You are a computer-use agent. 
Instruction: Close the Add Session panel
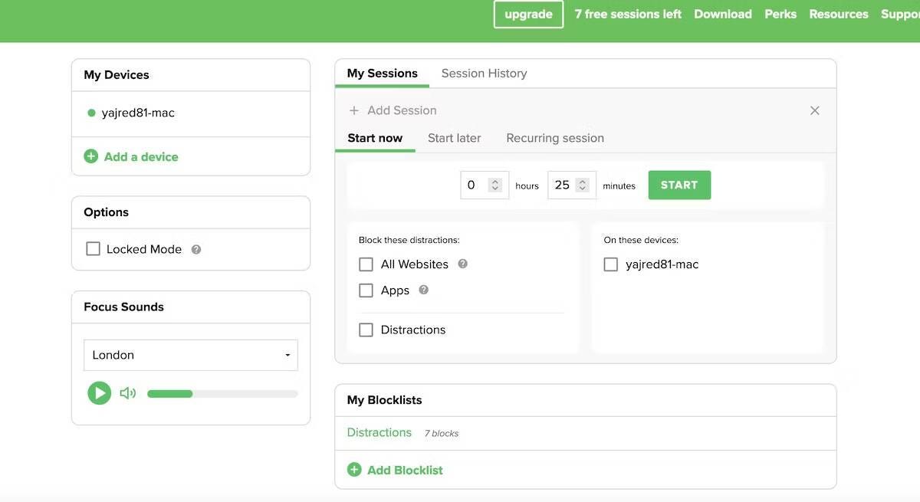[x=814, y=110]
